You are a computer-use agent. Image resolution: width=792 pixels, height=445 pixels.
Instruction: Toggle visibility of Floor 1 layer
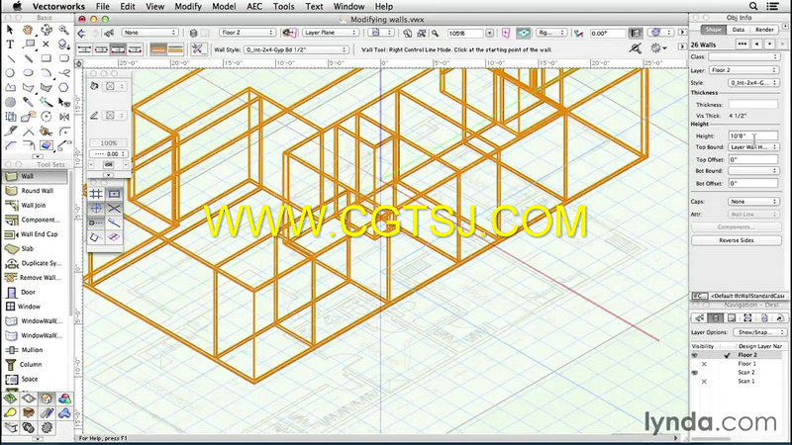click(704, 364)
